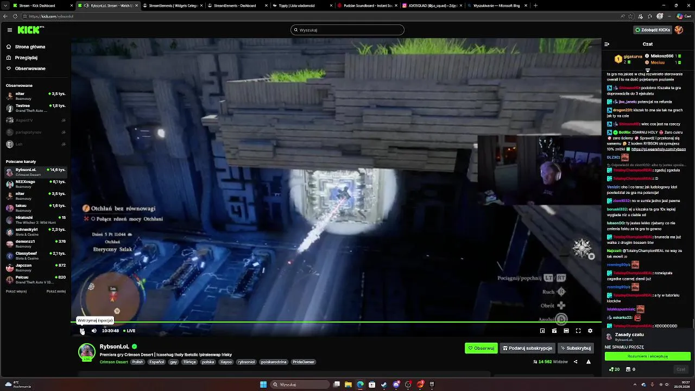Click taskbar Wyszukaj search box

[x=301, y=384]
